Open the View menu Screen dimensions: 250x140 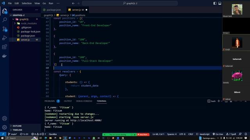pos(37,3)
